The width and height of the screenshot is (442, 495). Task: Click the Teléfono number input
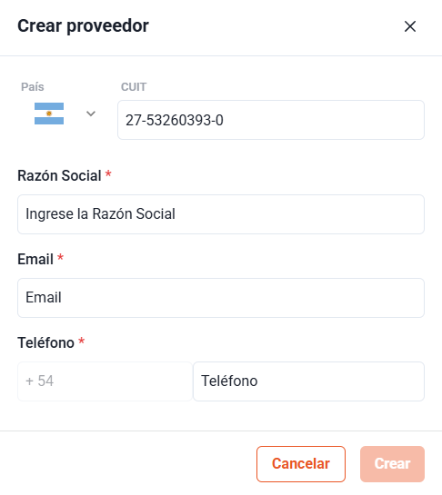pos(308,381)
